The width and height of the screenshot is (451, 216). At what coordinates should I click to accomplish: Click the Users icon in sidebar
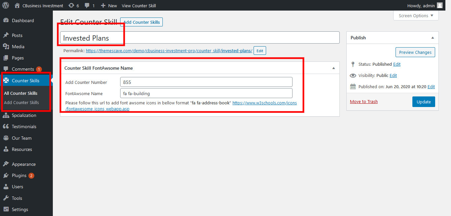[6, 187]
